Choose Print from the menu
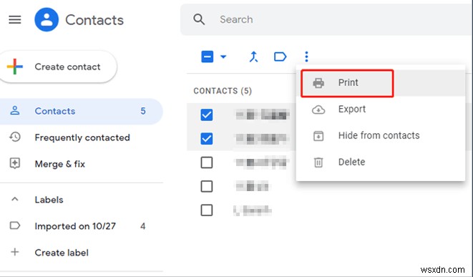473x277 pixels. (x=381, y=83)
